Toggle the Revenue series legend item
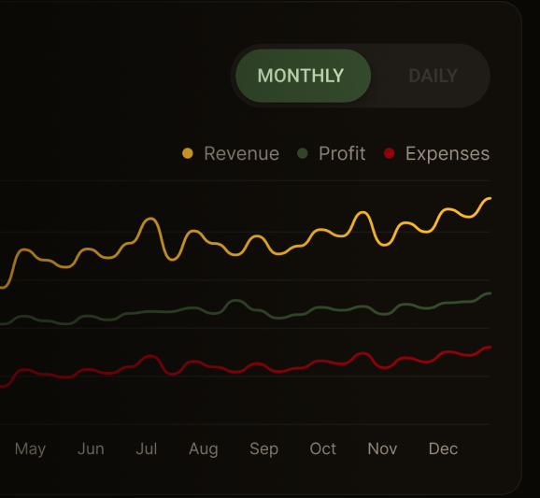Image resolution: width=540 pixels, height=498 pixels. (x=231, y=153)
